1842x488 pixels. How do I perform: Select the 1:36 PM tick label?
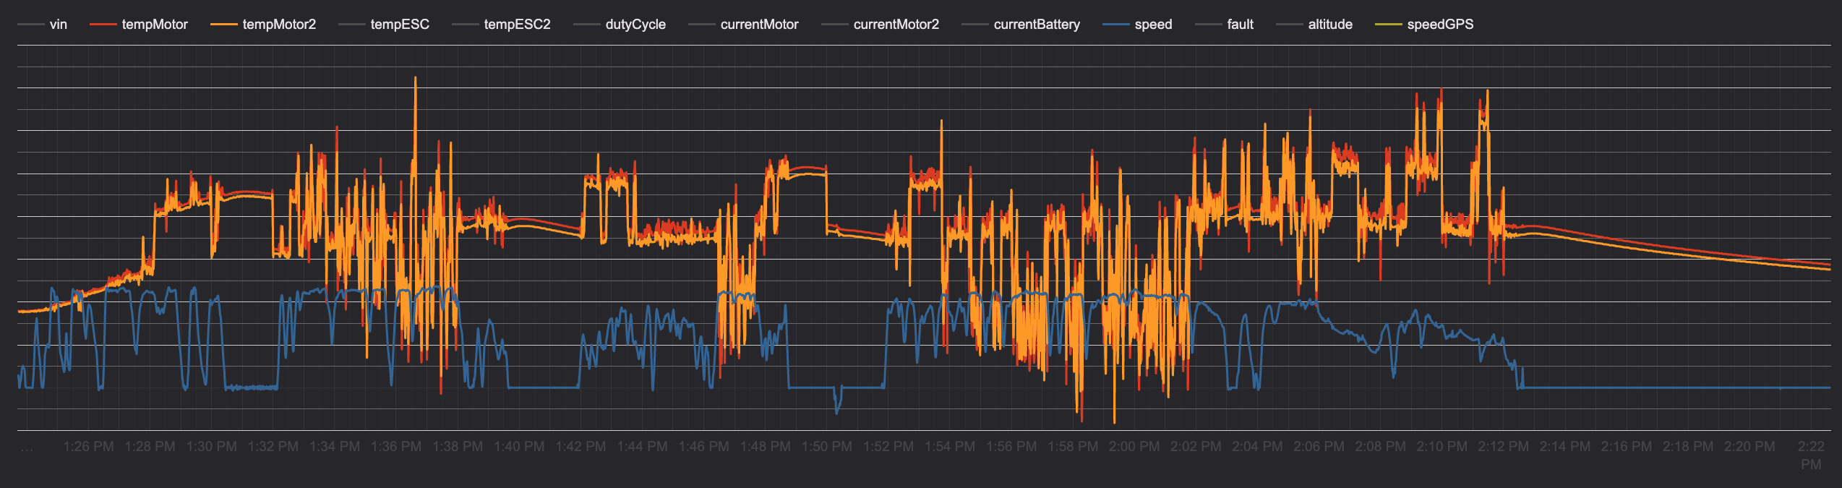click(396, 447)
